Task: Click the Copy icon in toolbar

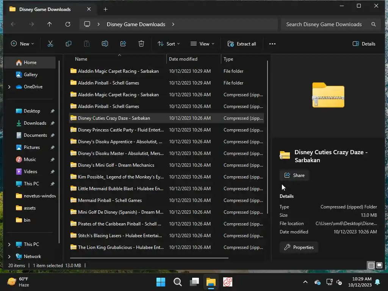Action: click(69, 44)
